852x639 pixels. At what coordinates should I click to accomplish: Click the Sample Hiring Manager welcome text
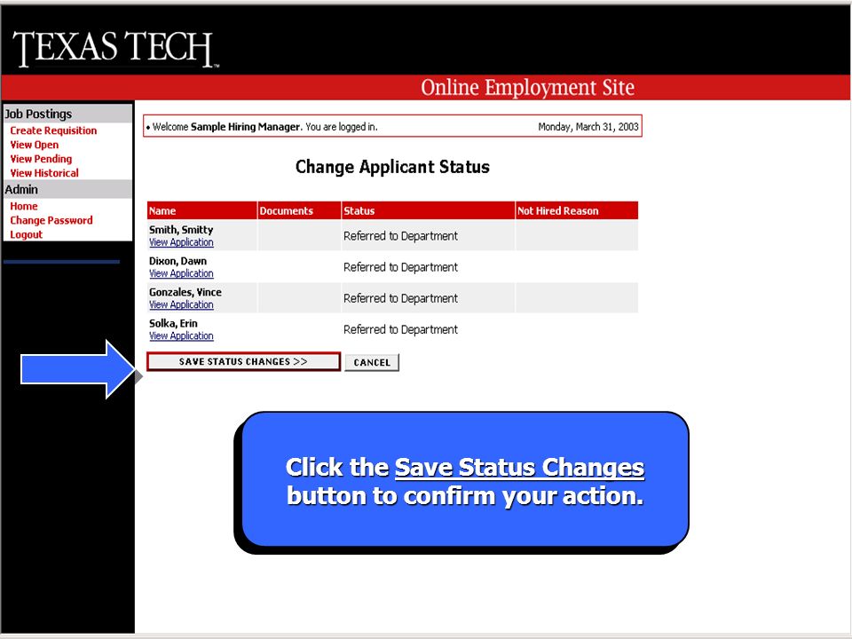[245, 127]
